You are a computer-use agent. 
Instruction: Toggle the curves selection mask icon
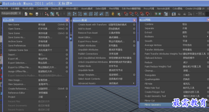[x=80, y=14]
